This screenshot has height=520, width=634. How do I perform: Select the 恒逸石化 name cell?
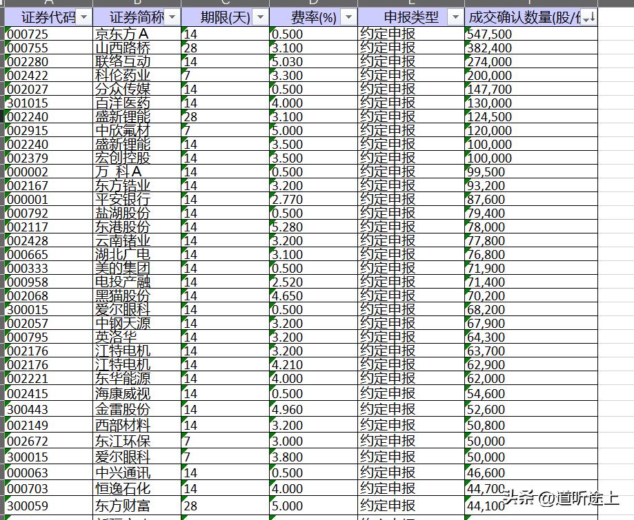(137, 488)
